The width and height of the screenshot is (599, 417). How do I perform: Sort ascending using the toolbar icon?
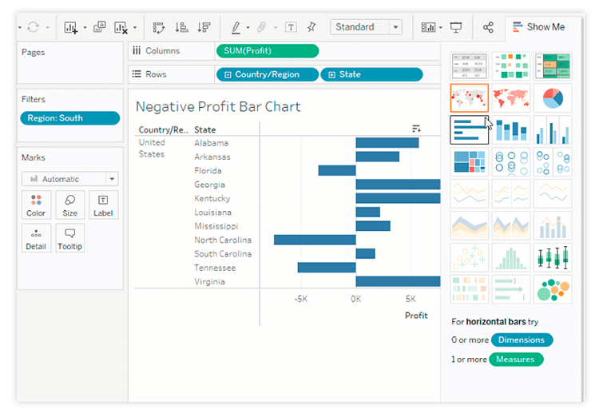click(x=181, y=27)
